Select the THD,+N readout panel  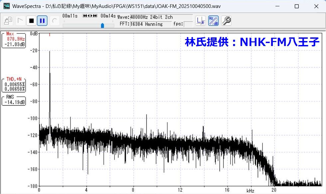(x=14, y=85)
